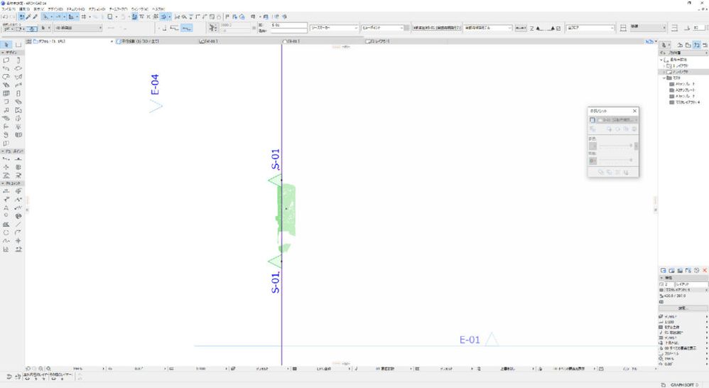Select the Section viewpoint tool
The height and width of the screenshot is (388, 709).
tap(6, 159)
